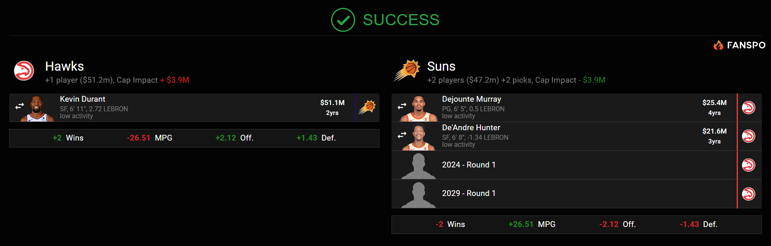Click the green success checkmark icon
The width and height of the screenshot is (771, 246).
click(343, 20)
